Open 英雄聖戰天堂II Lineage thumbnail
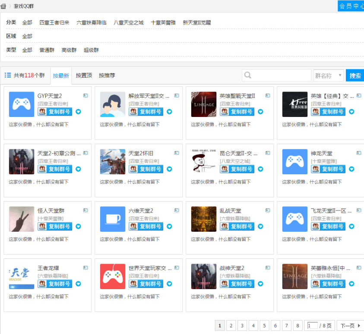This screenshot has width=364, height=334. pyautogui.click(x=203, y=104)
